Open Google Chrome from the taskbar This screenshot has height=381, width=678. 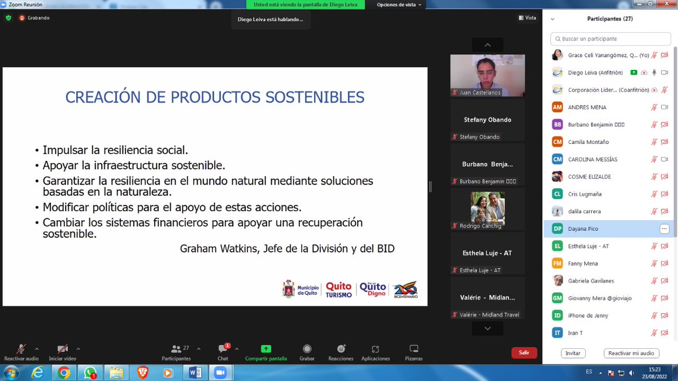click(x=63, y=373)
